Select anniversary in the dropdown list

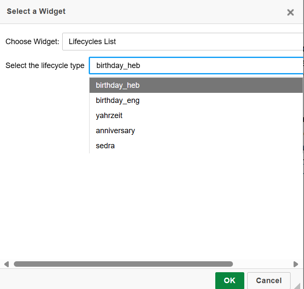pyautogui.click(x=116, y=131)
